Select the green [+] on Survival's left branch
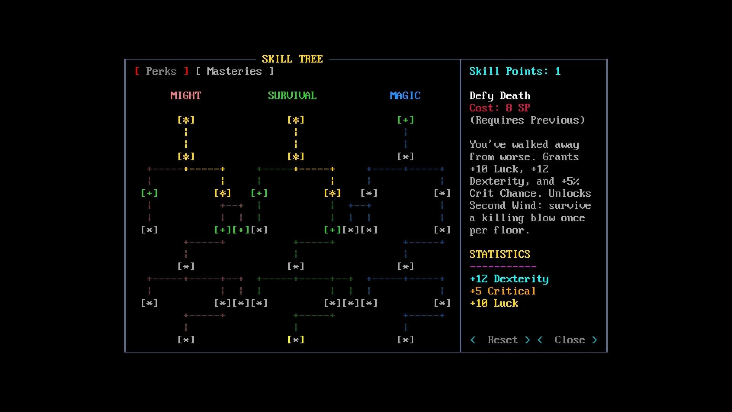 [259, 193]
